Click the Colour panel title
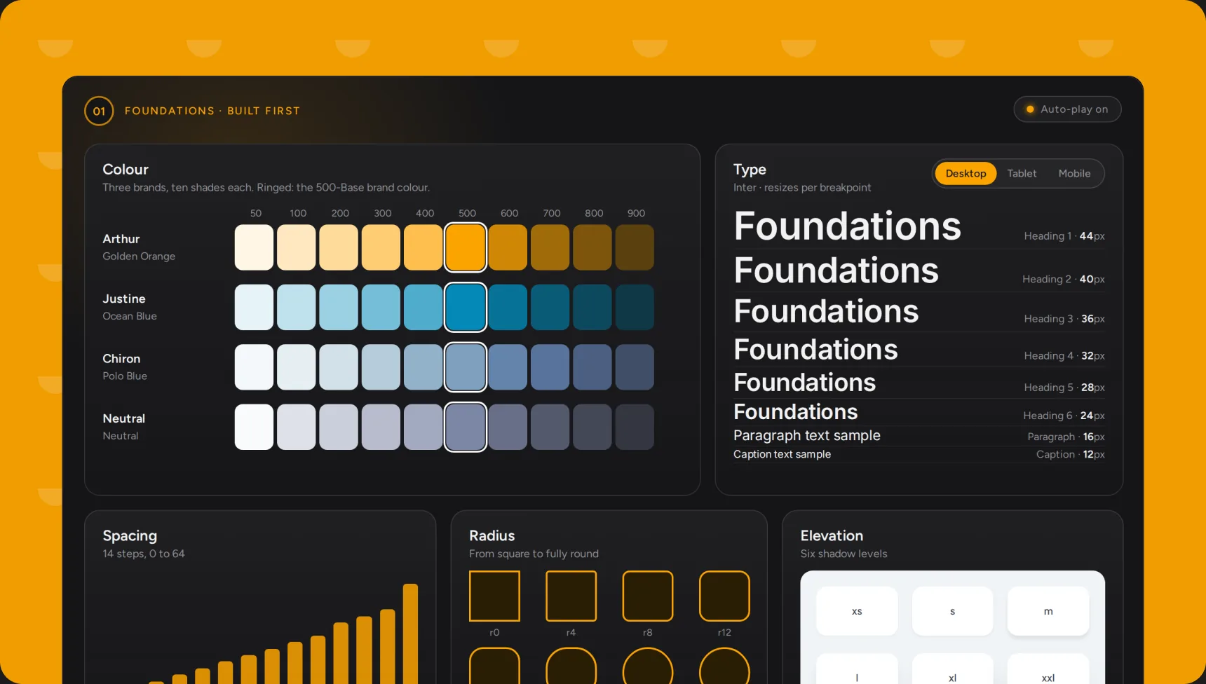Viewport: 1206px width, 684px height. pyautogui.click(x=126, y=170)
